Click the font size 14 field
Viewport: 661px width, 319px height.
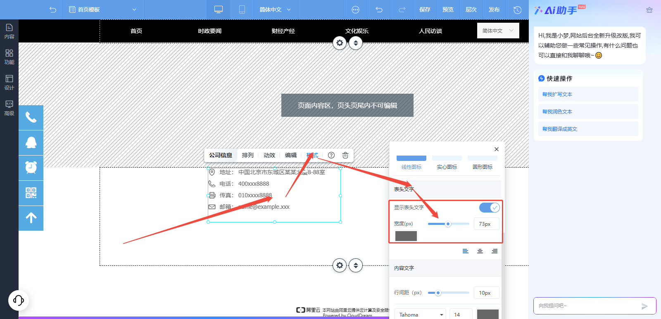[x=461, y=314]
